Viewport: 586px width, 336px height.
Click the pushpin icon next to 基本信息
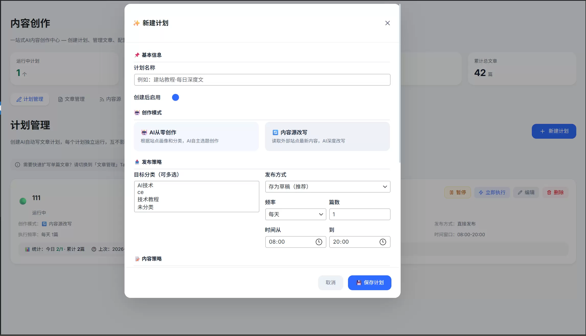coord(137,55)
